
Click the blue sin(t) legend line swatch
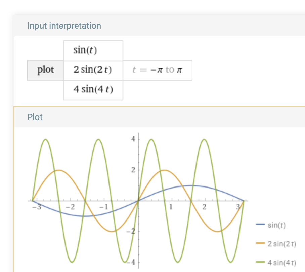[x=261, y=225]
